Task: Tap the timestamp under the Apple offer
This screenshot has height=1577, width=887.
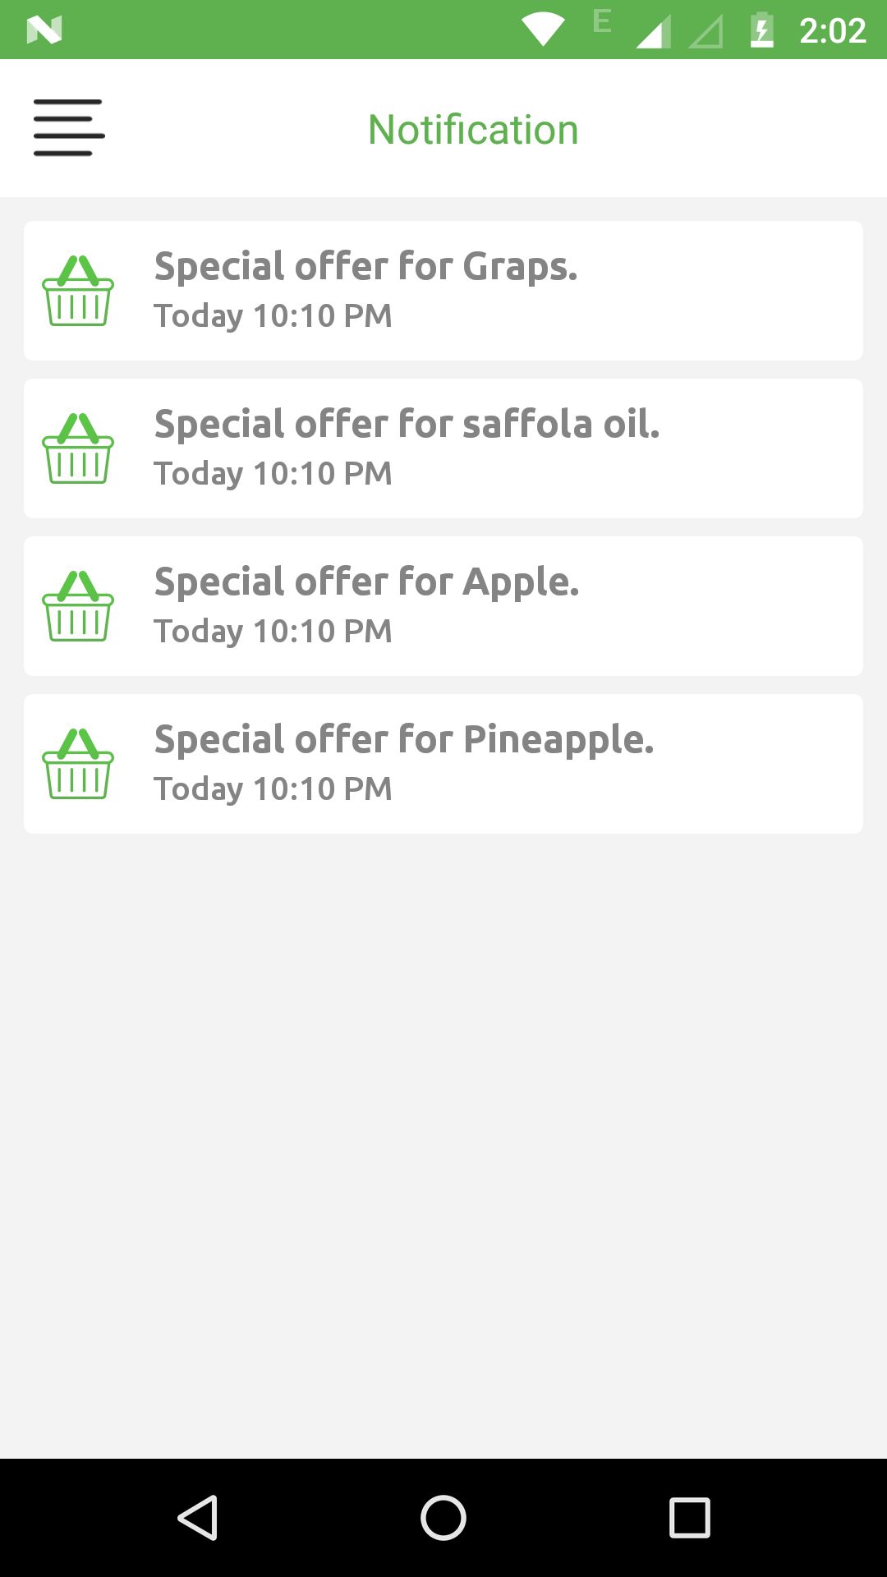Action: click(273, 632)
